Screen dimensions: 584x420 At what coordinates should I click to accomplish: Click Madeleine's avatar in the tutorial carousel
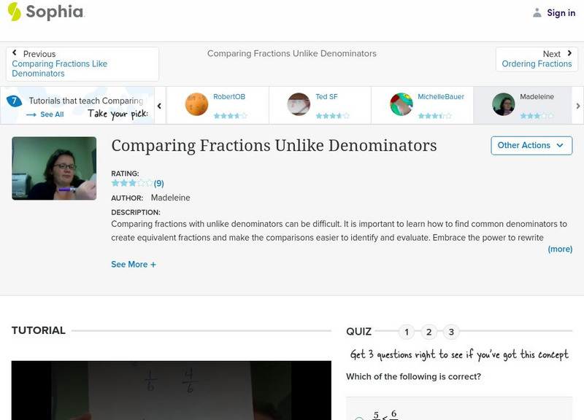click(x=503, y=104)
